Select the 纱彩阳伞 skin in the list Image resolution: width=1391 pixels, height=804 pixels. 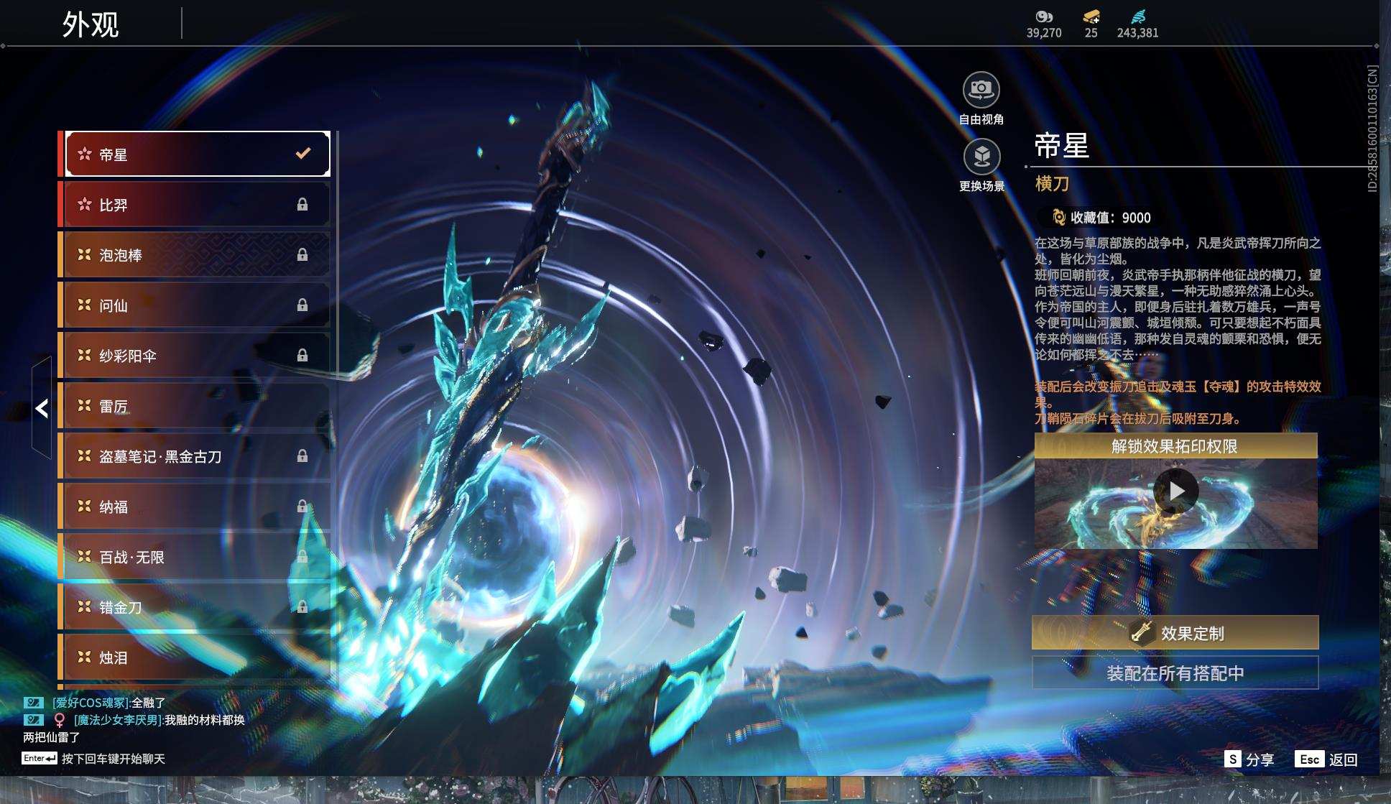click(198, 355)
